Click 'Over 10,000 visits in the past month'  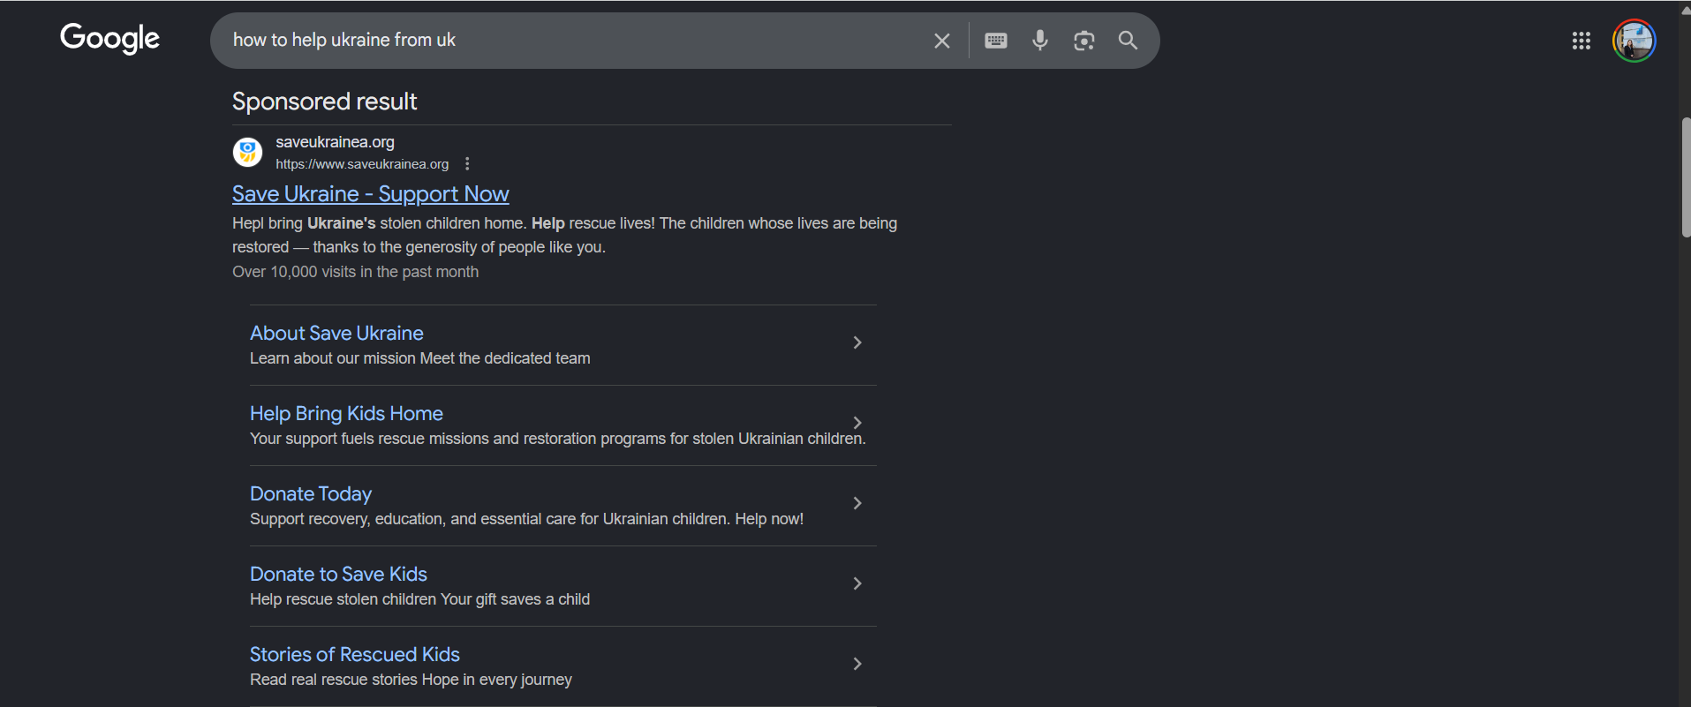(355, 272)
